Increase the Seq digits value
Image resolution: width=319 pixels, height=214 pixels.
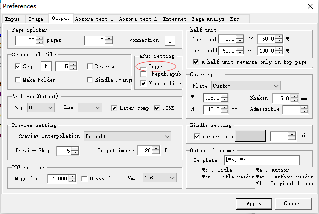point(73,64)
